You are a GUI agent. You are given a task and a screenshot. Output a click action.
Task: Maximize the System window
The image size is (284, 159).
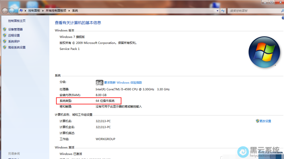point(271,2)
